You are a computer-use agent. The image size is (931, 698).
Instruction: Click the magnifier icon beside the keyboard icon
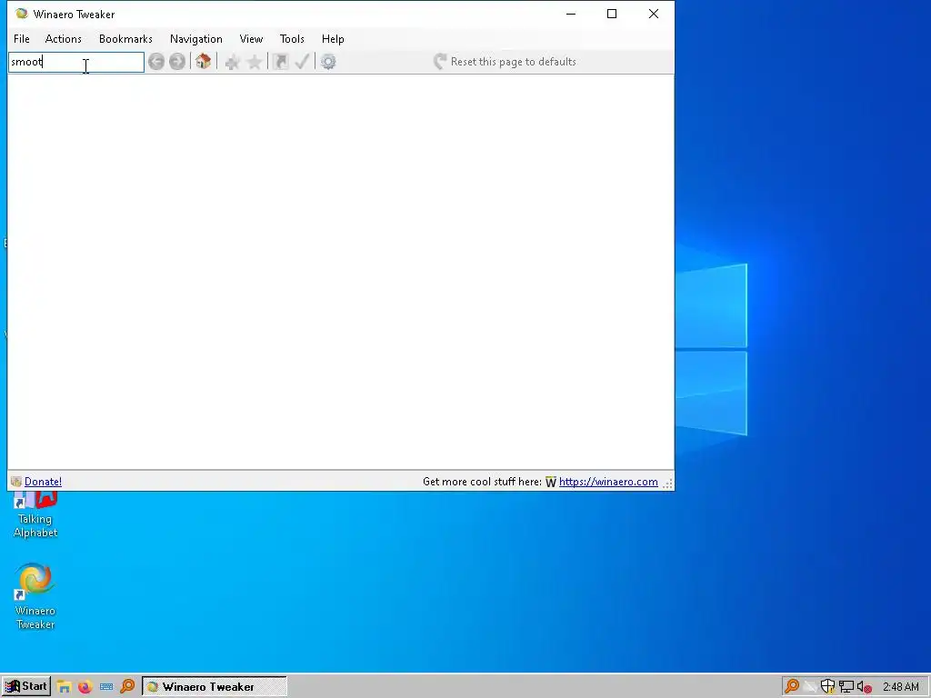[127, 687]
